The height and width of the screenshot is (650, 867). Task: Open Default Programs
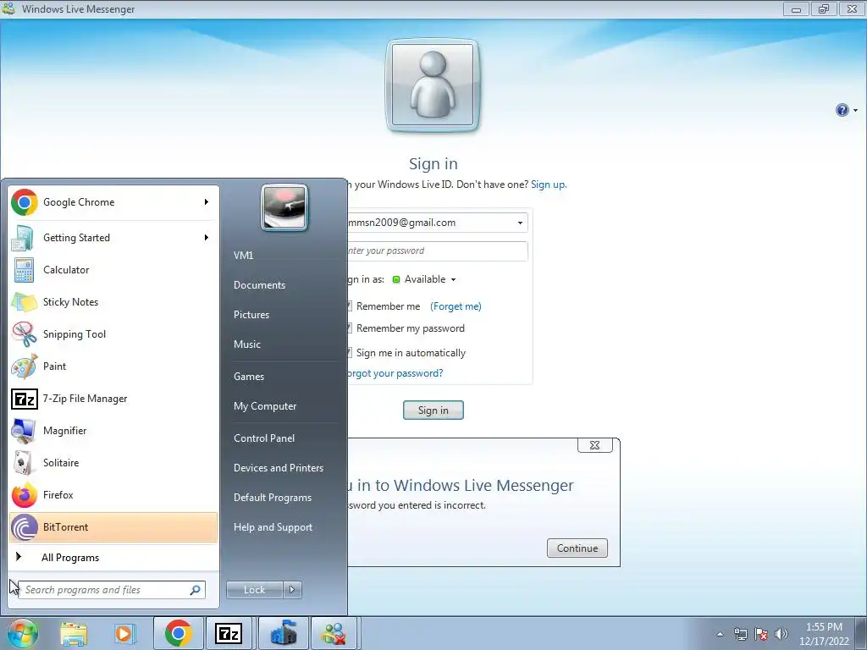coord(273,498)
